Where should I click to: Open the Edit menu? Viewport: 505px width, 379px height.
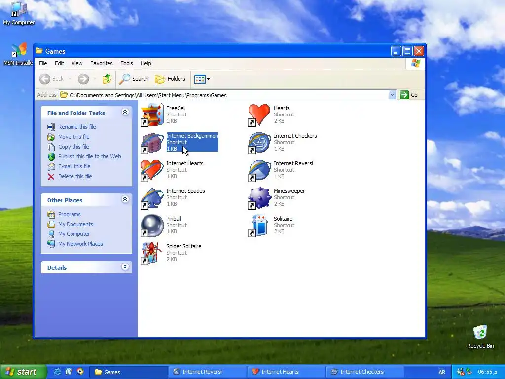click(59, 63)
